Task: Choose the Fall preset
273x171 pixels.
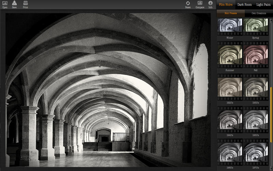Action: (256, 55)
